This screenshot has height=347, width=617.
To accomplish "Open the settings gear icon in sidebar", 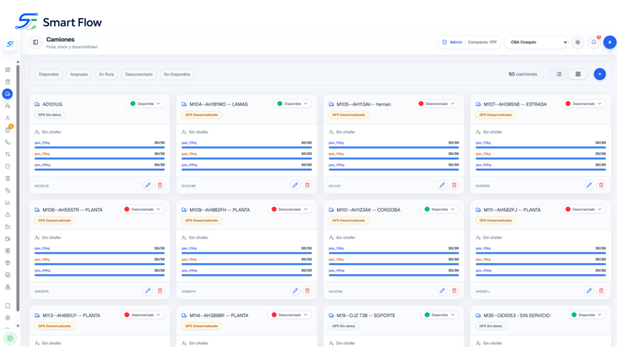I will point(7,318).
